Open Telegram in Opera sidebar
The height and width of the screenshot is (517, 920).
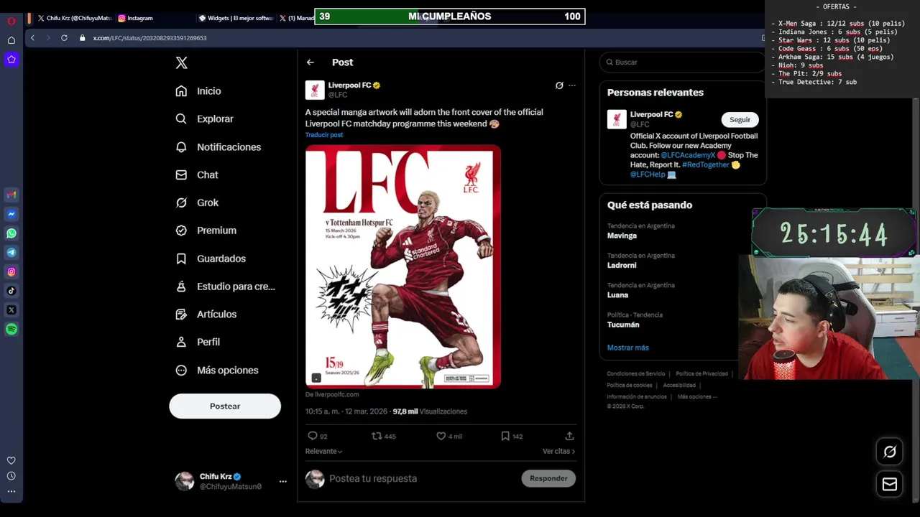pos(11,253)
